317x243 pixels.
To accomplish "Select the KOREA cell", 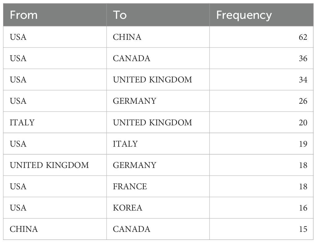I will (x=128, y=208).
